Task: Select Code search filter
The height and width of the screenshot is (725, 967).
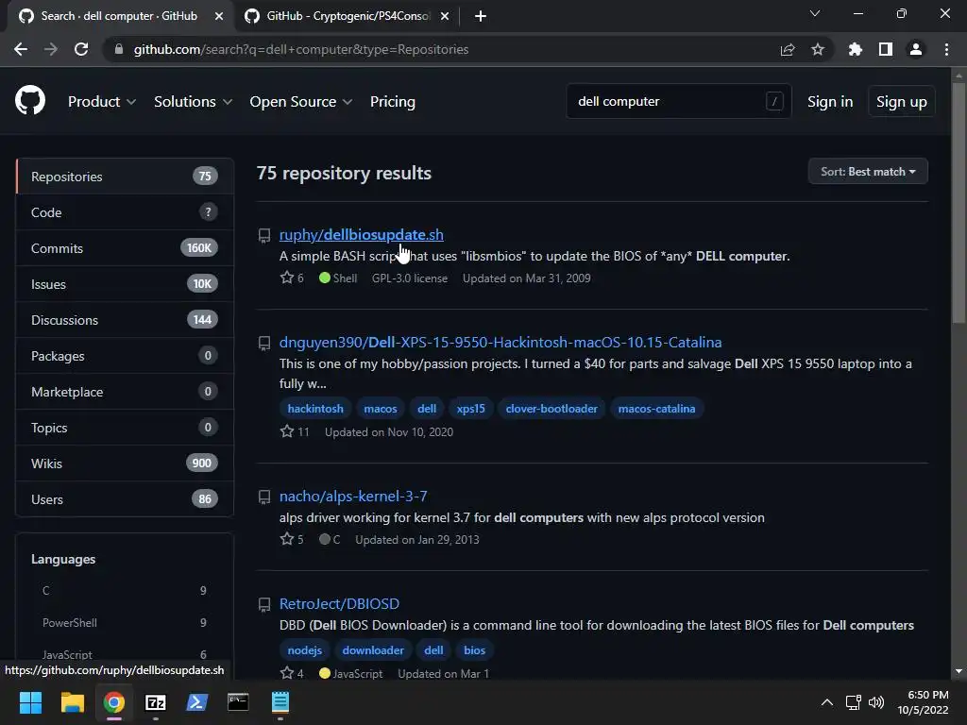Action: click(x=125, y=212)
